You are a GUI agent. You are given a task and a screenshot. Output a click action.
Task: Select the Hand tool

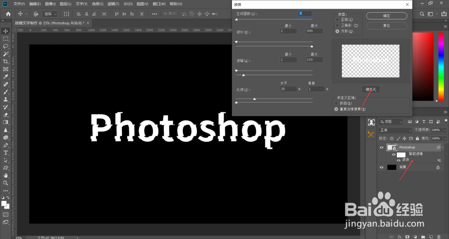click(6, 175)
